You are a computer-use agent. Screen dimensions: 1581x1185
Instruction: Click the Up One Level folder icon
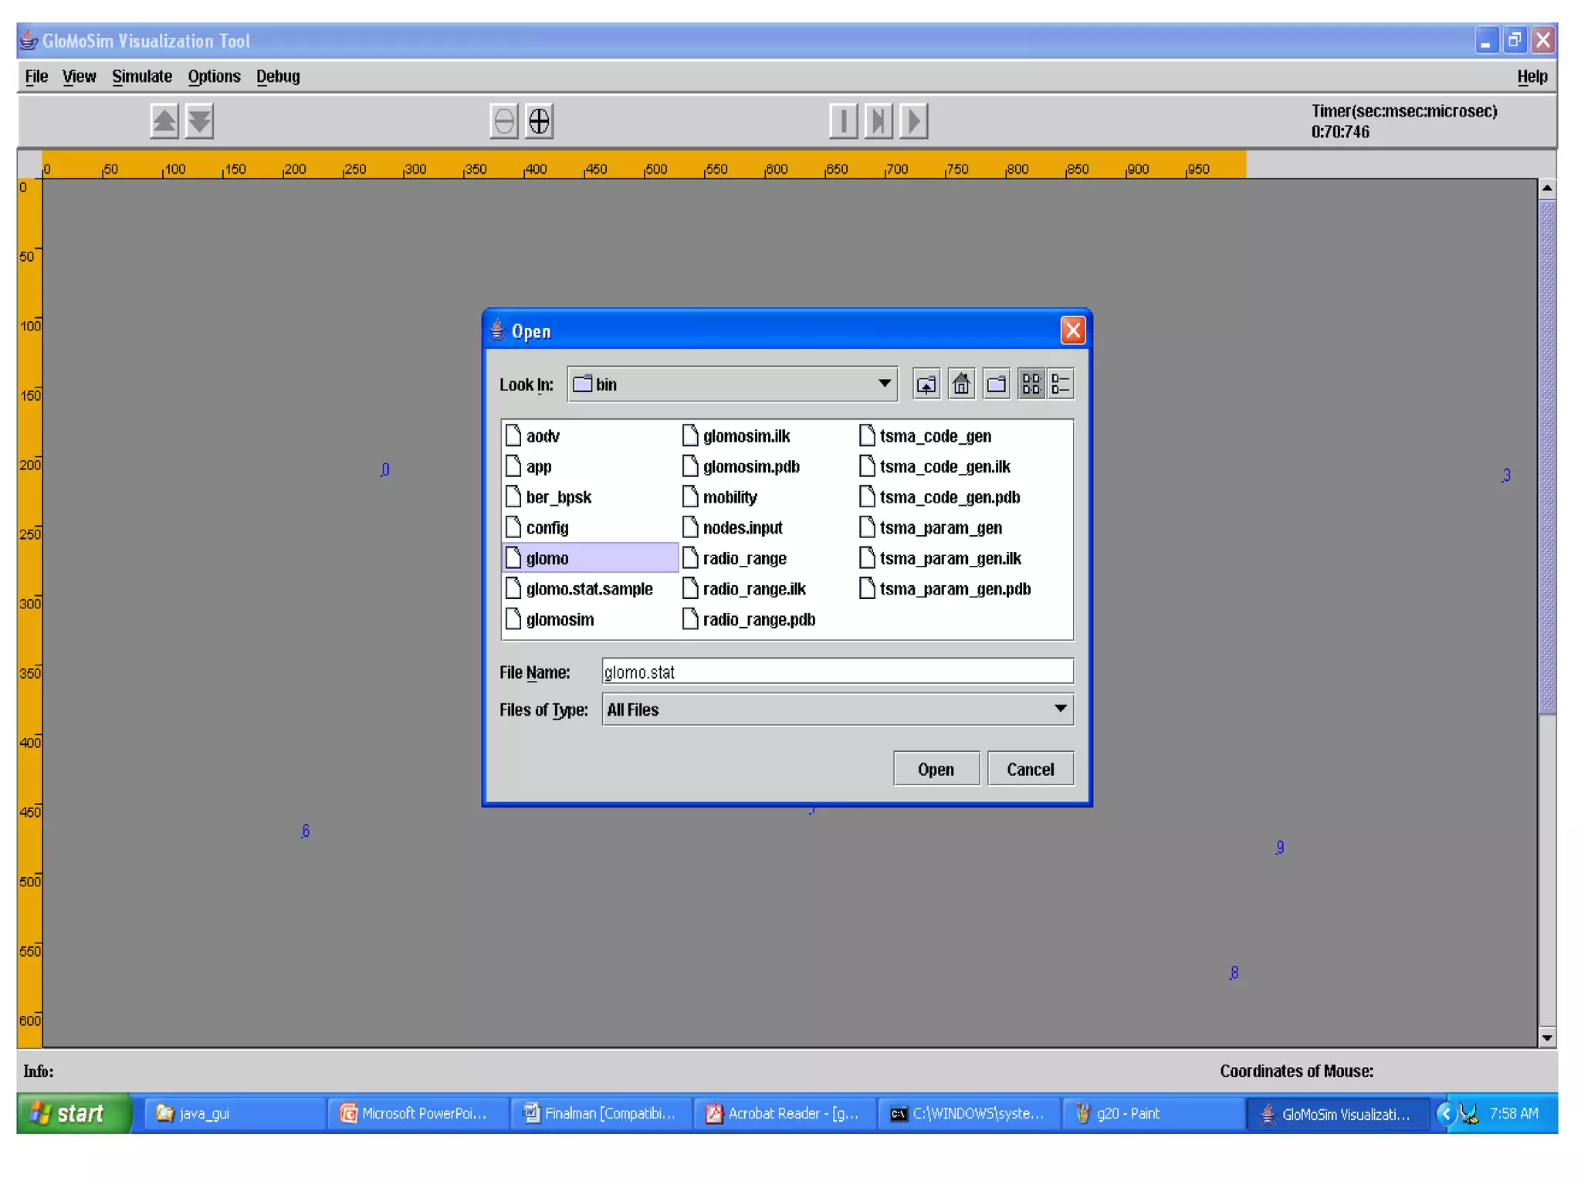(x=926, y=384)
